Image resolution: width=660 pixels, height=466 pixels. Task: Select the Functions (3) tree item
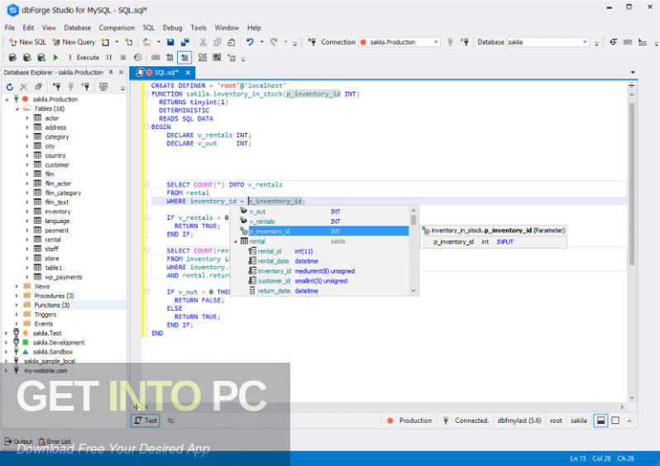52,305
